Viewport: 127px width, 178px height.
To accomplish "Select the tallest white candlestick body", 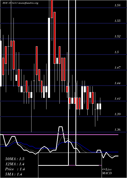I will pos(49,58).
